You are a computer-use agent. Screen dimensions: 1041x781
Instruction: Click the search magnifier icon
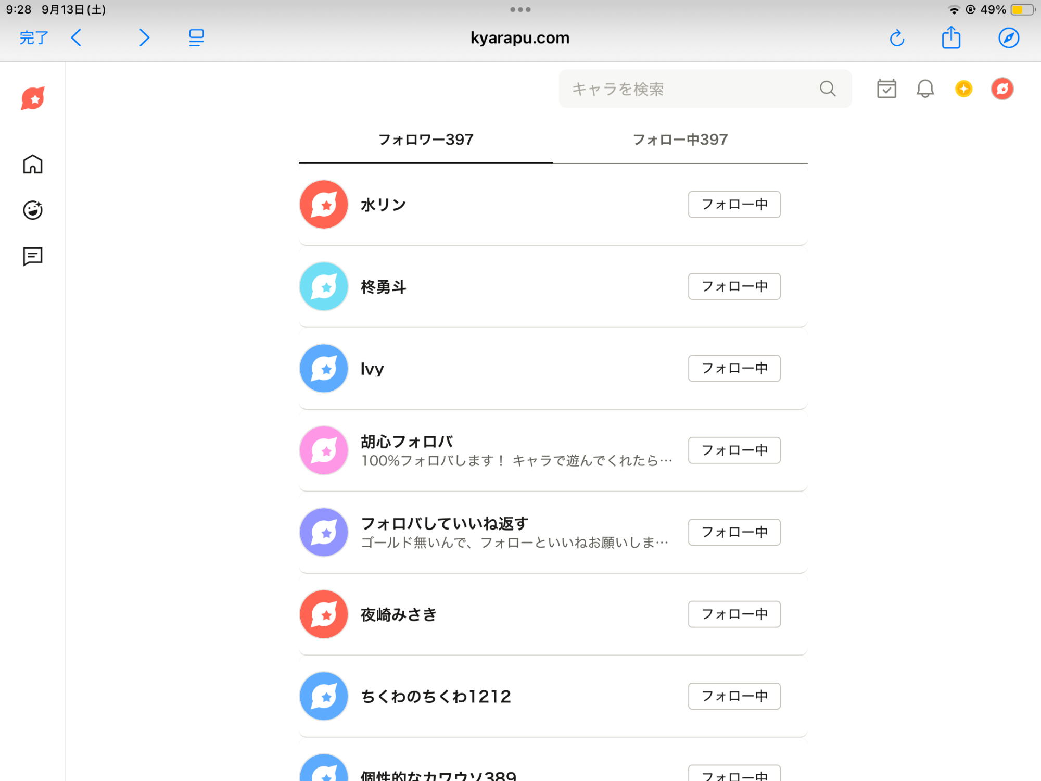point(827,89)
